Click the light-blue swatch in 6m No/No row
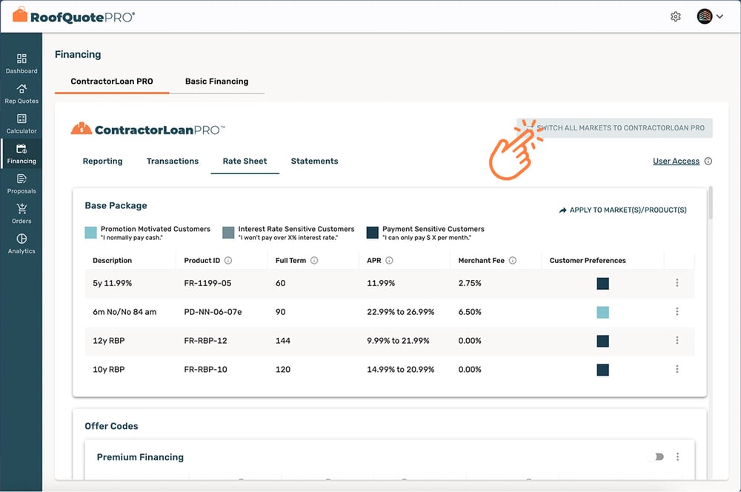This screenshot has width=741, height=492. [603, 313]
